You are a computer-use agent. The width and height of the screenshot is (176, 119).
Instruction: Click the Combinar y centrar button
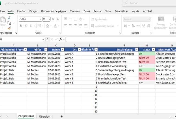[104, 26]
